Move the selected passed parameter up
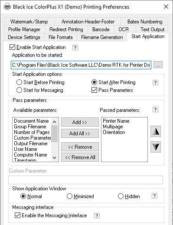This screenshot has height=225, width=173. [156, 131]
